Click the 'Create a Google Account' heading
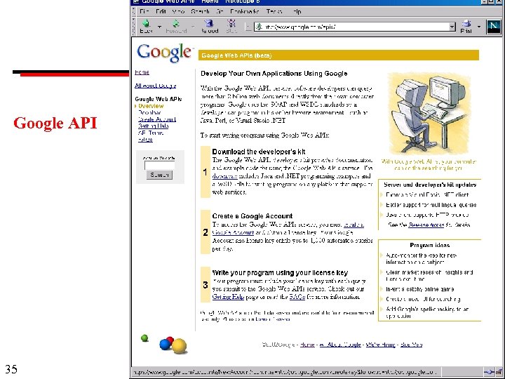The width and height of the screenshot is (505, 379). pyautogui.click(x=252, y=216)
